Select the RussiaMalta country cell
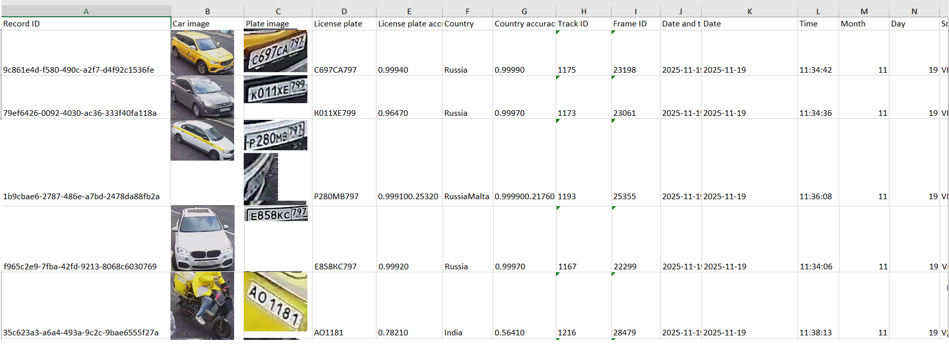 (x=468, y=162)
